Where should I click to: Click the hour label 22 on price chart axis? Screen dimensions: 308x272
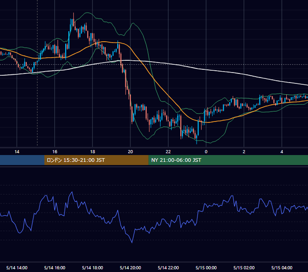(x=168, y=151)
